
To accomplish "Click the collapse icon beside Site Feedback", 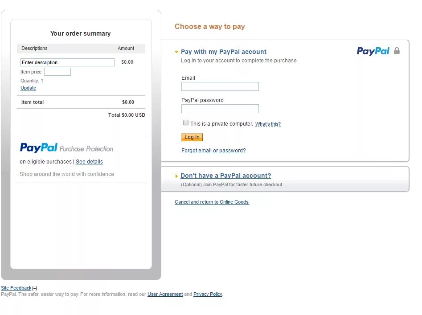I will click(x=35, y=289).
